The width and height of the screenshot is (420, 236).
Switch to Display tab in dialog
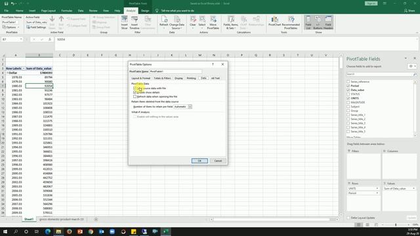[178, 78]
